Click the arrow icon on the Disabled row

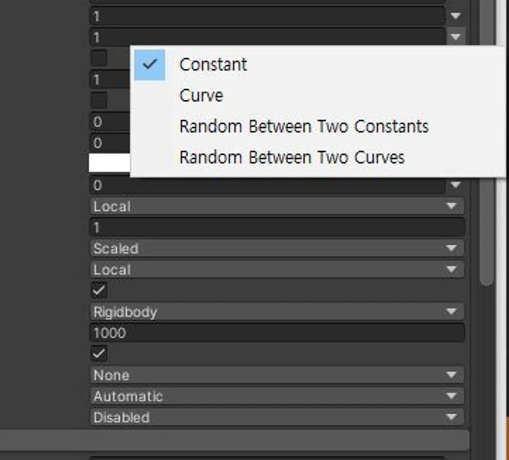452,417
